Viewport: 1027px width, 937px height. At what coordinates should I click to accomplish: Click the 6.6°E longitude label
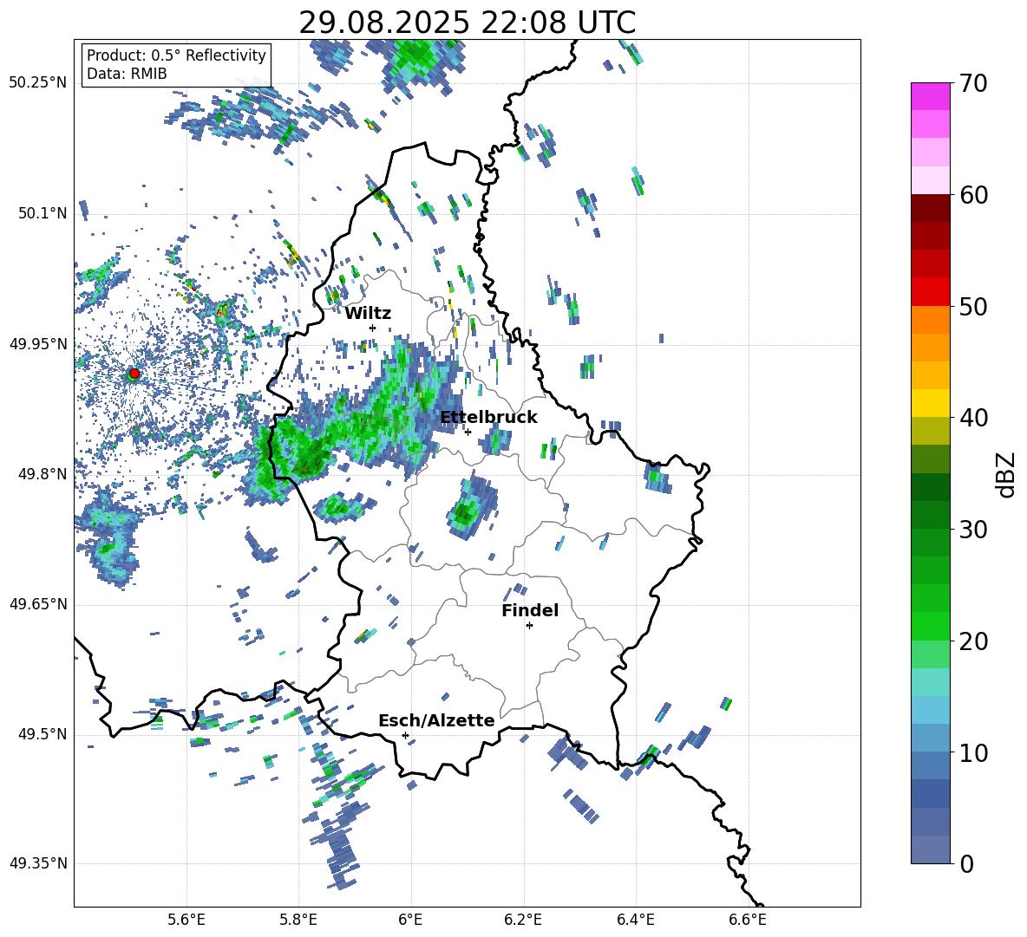[748, 920]
